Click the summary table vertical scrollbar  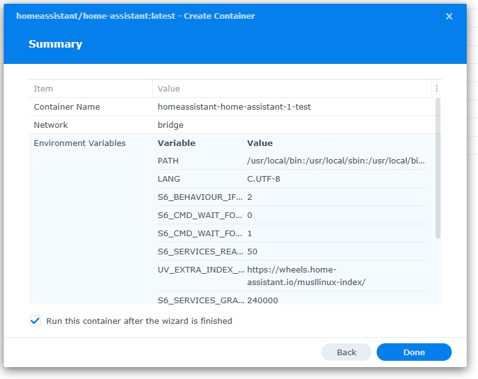[438, 168]
